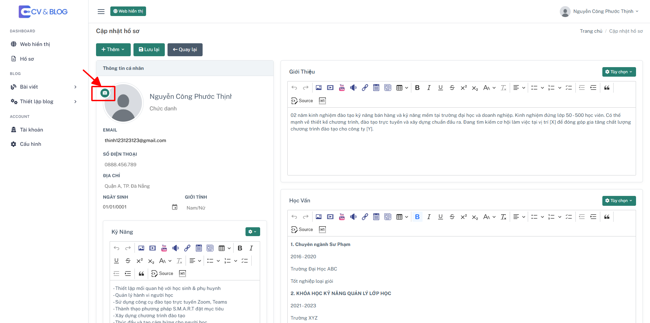This screenshot has width=650, height=323.
Task: Insert YouTube video in Giới Thiệu editor
Action: 342,88
